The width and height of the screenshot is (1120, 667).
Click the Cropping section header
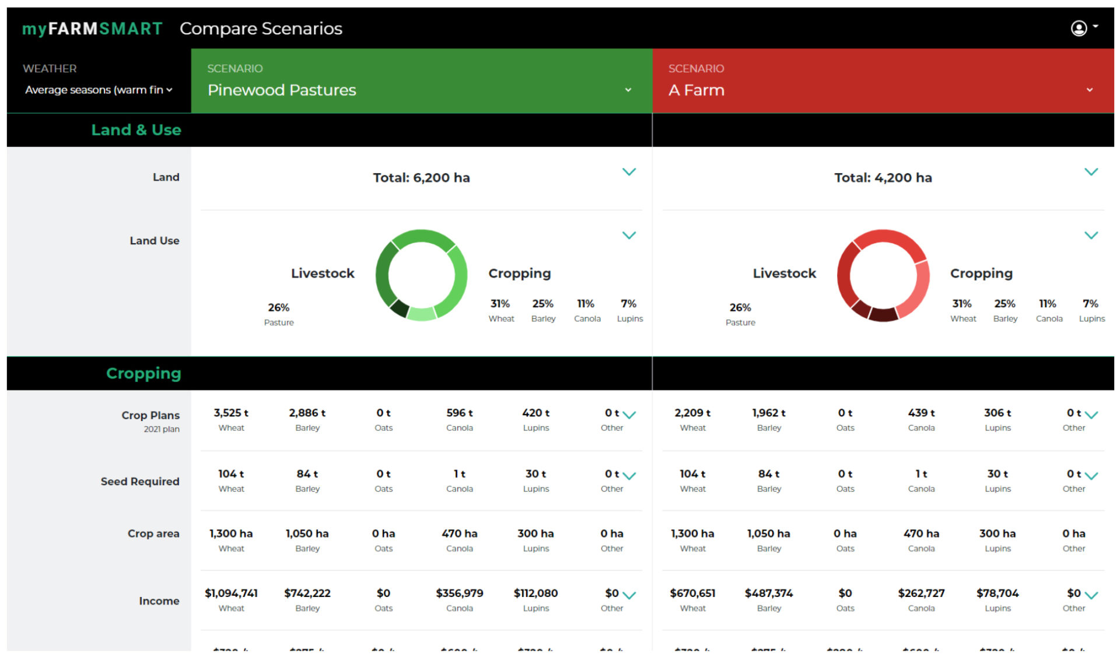pyautogui.click(x=143, y=373)
